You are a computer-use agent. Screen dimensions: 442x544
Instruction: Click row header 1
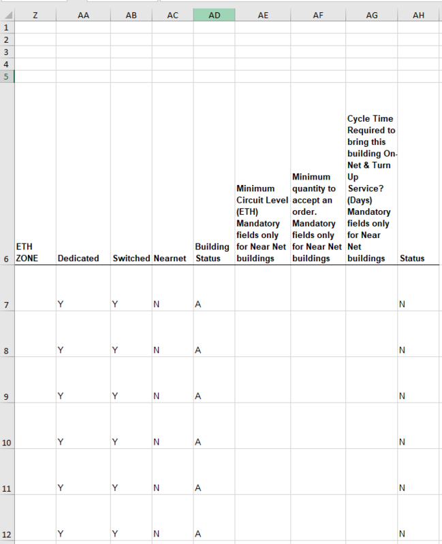click(x=7, y=28)
